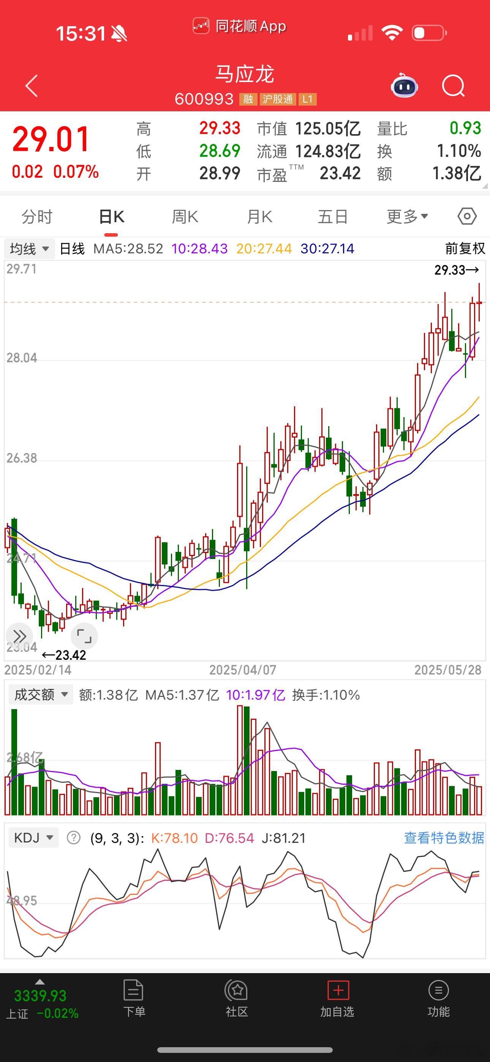Tap the price change 0.02 0.07%
This screenshot has width=490, height=1062.
point(55,172)
